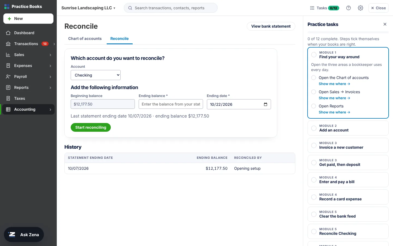This screenshot has height=246, width=393.
Task: Click the Start reconciling button
Action: [x=91, y=127]
